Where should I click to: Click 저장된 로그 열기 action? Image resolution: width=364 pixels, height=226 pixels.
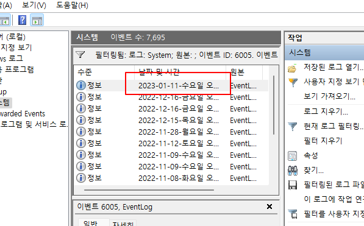coord(334,67)
